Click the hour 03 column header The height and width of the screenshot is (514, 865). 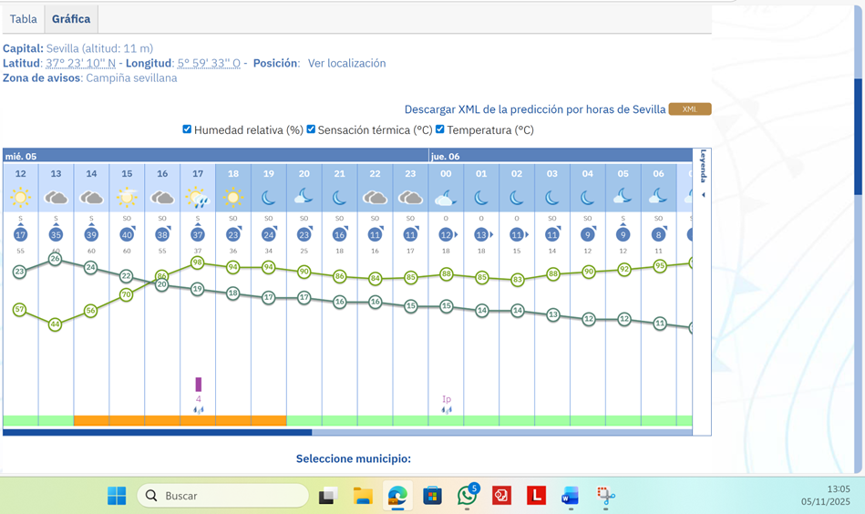click(x=552, y=173)
